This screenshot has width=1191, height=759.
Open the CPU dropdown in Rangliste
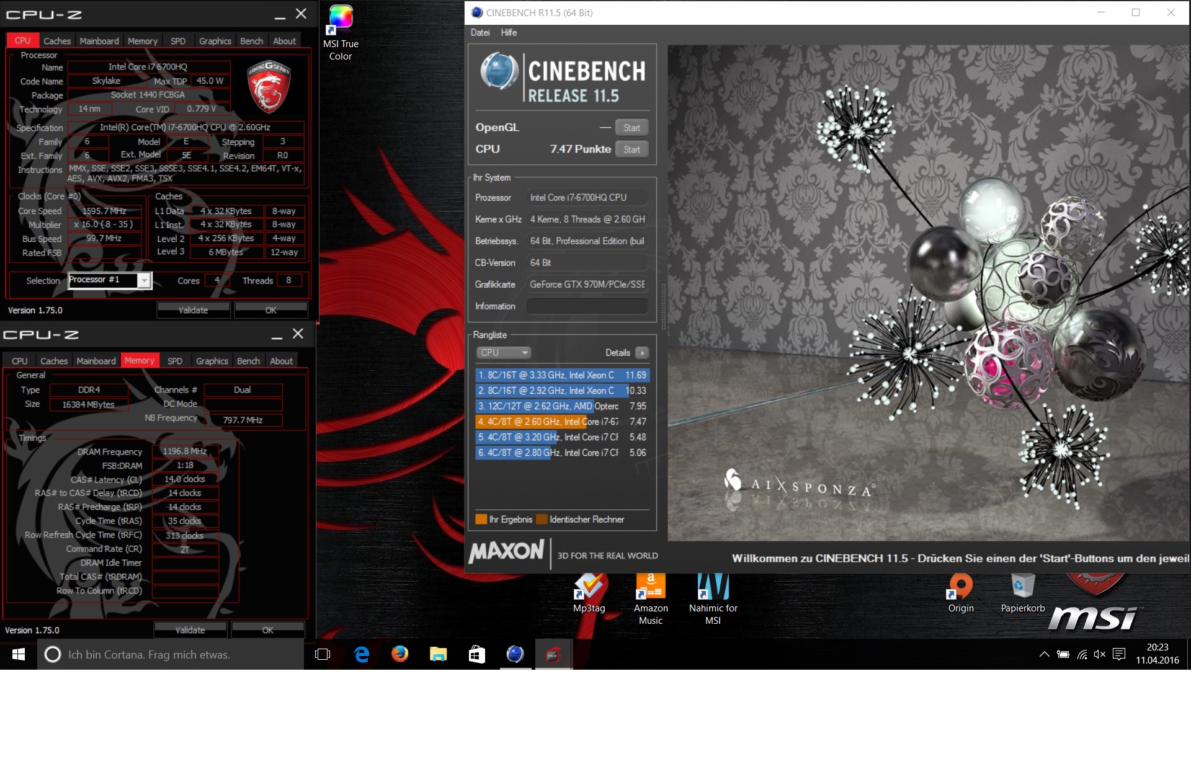(x=503, y=352)
